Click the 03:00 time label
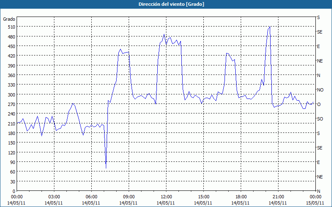 point(54,197)
